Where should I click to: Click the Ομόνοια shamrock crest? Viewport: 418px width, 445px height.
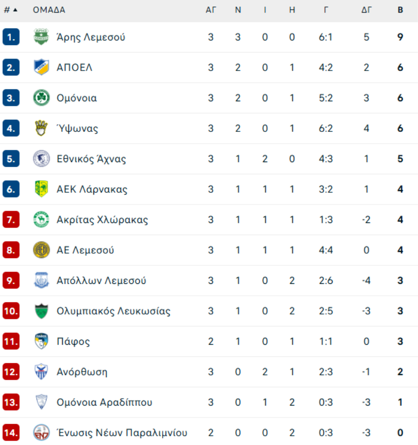[41, 98]
